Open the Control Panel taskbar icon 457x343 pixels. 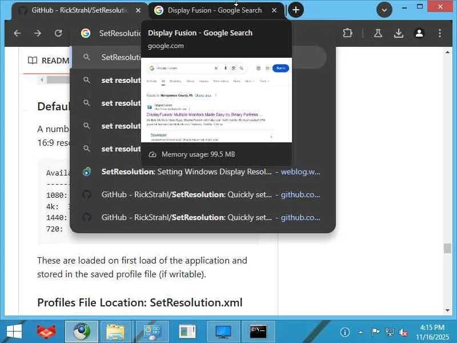pyautogui.click(x=152, y=332)
